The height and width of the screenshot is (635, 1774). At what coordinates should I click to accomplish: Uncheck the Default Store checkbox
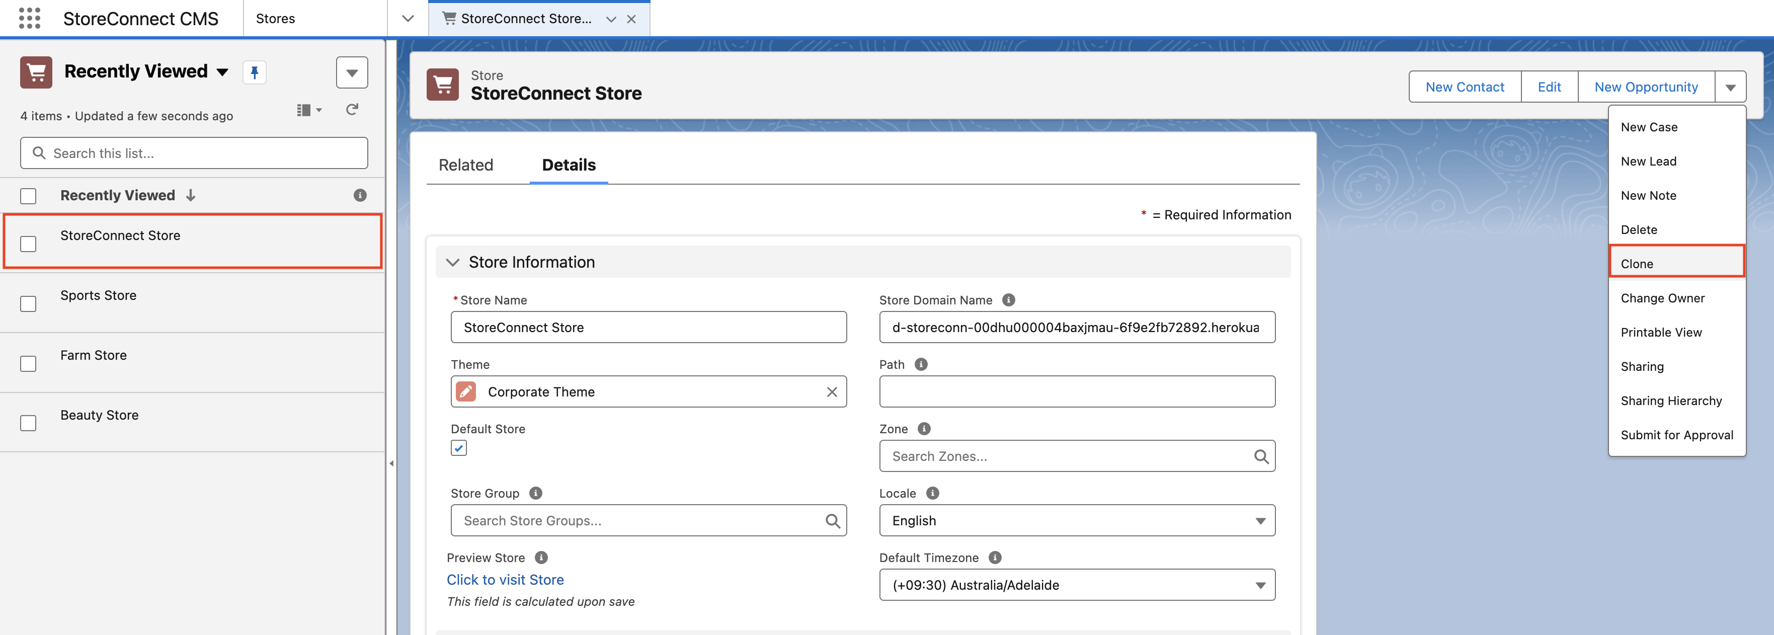coord(459,448)
